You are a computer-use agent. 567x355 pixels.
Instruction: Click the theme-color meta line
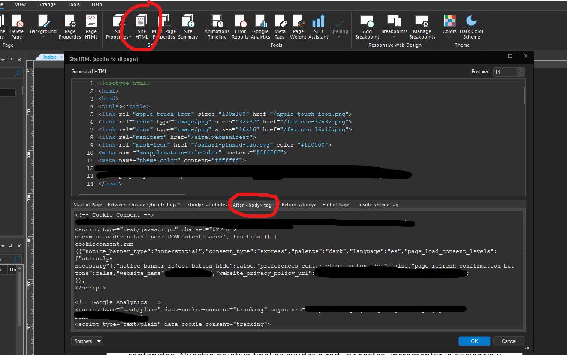point(172,160)
